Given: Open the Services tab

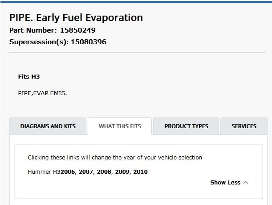Looking at the screenshot, I should tap(244, 126).
